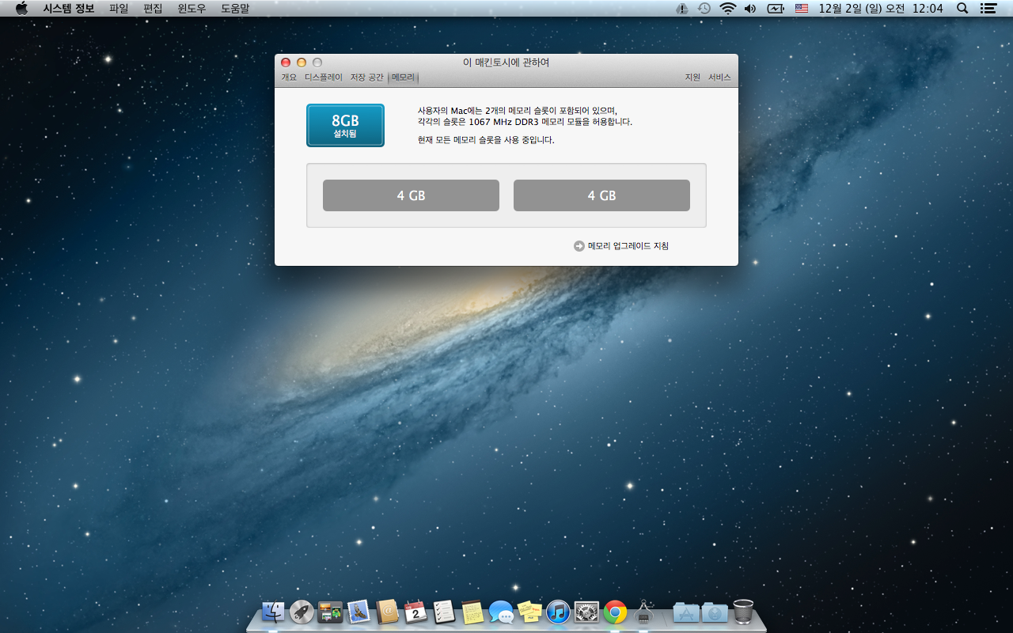Viewport: 1013px width, 633px height.
Task: Open the Messages chat bubble icon
Action: click(x=501, y=612)
